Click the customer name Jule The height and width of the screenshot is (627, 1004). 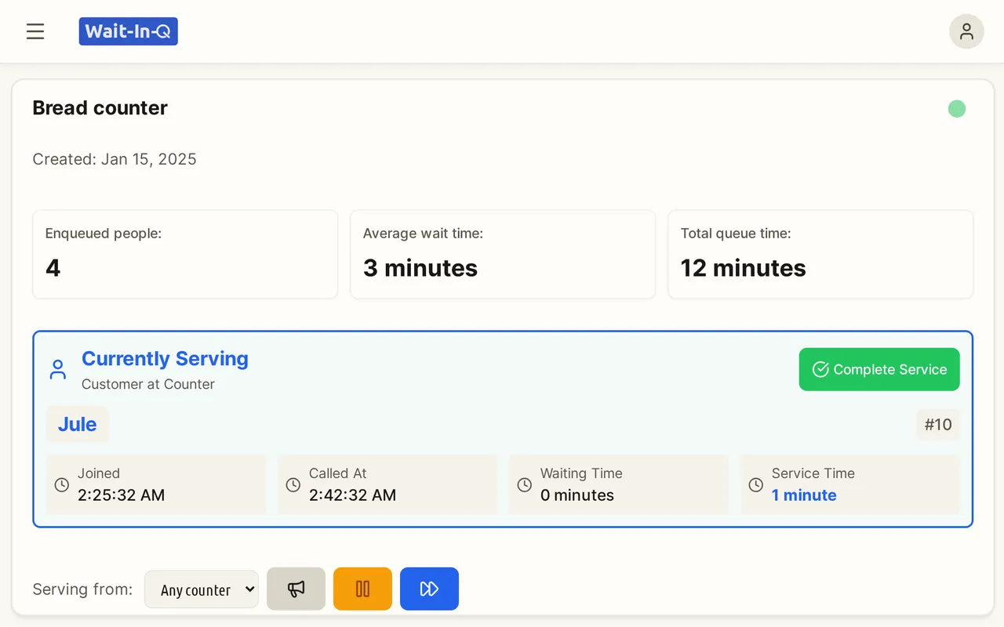[78, 424]
